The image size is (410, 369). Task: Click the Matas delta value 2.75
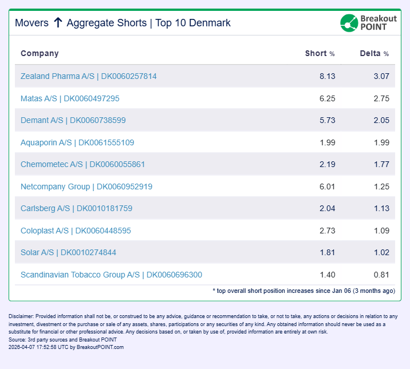(x=381, y=98)
